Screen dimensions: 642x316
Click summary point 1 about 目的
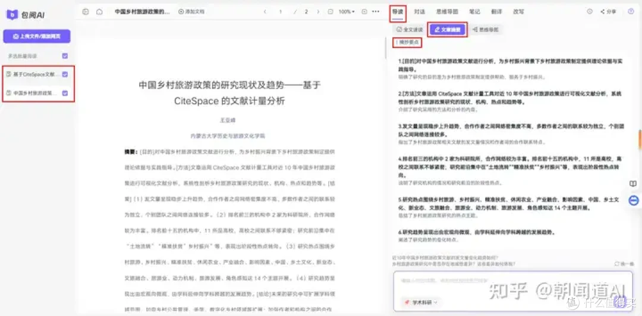(x=510, y=65)
